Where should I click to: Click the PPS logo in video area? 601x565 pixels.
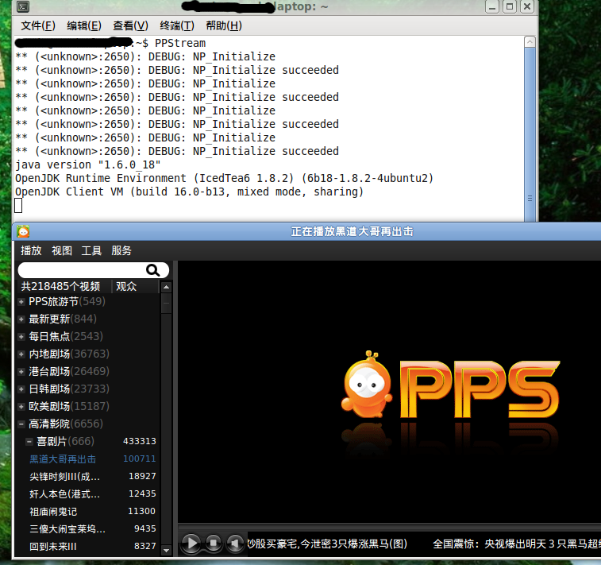pos(450,385)
